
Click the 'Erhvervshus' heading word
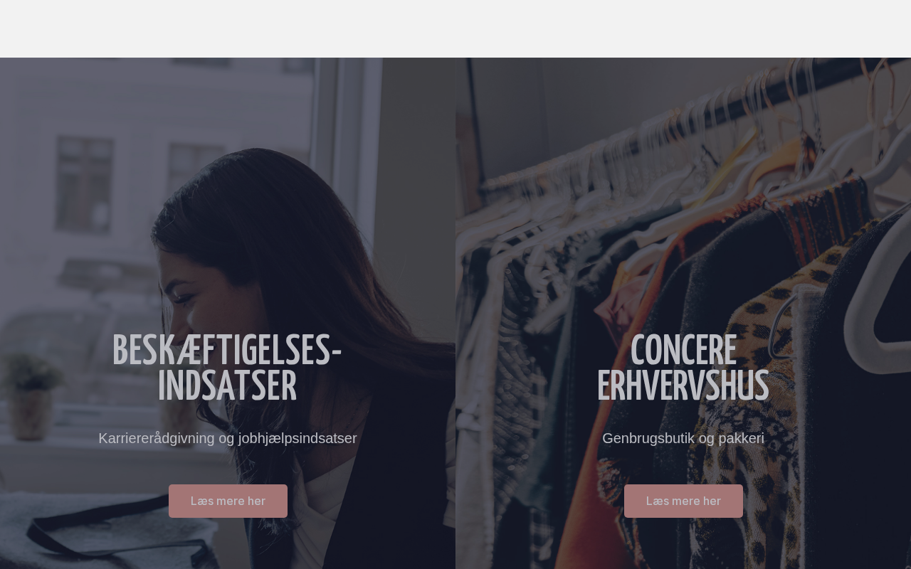(683, 387)
